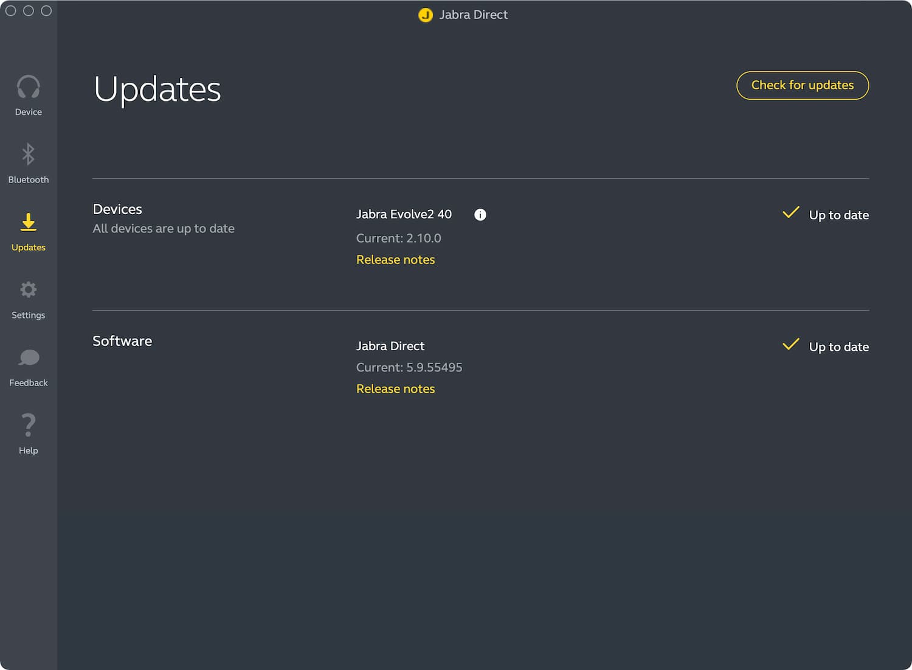Click "Jabra Direct" name in the Software section
The width and height of the screenshot is (912, 670).
point(390,346)
